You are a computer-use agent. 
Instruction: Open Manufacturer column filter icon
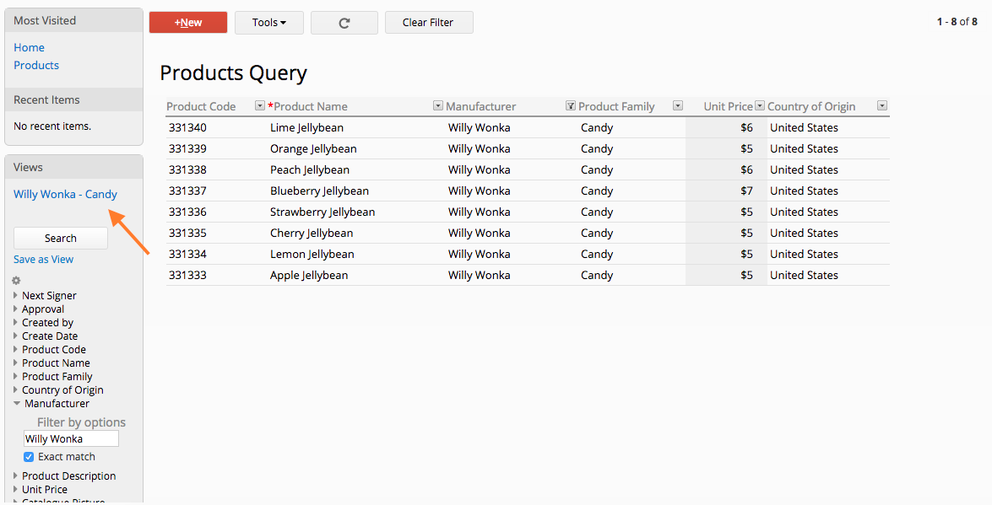pos(571,105)
